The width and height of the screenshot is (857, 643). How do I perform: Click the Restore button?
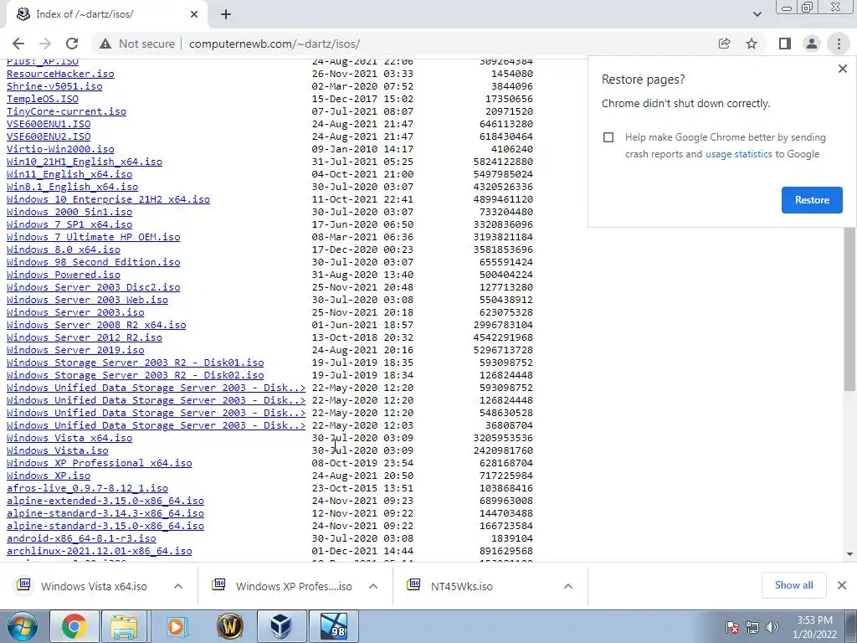pyautogui.click(x=812, y=200)
